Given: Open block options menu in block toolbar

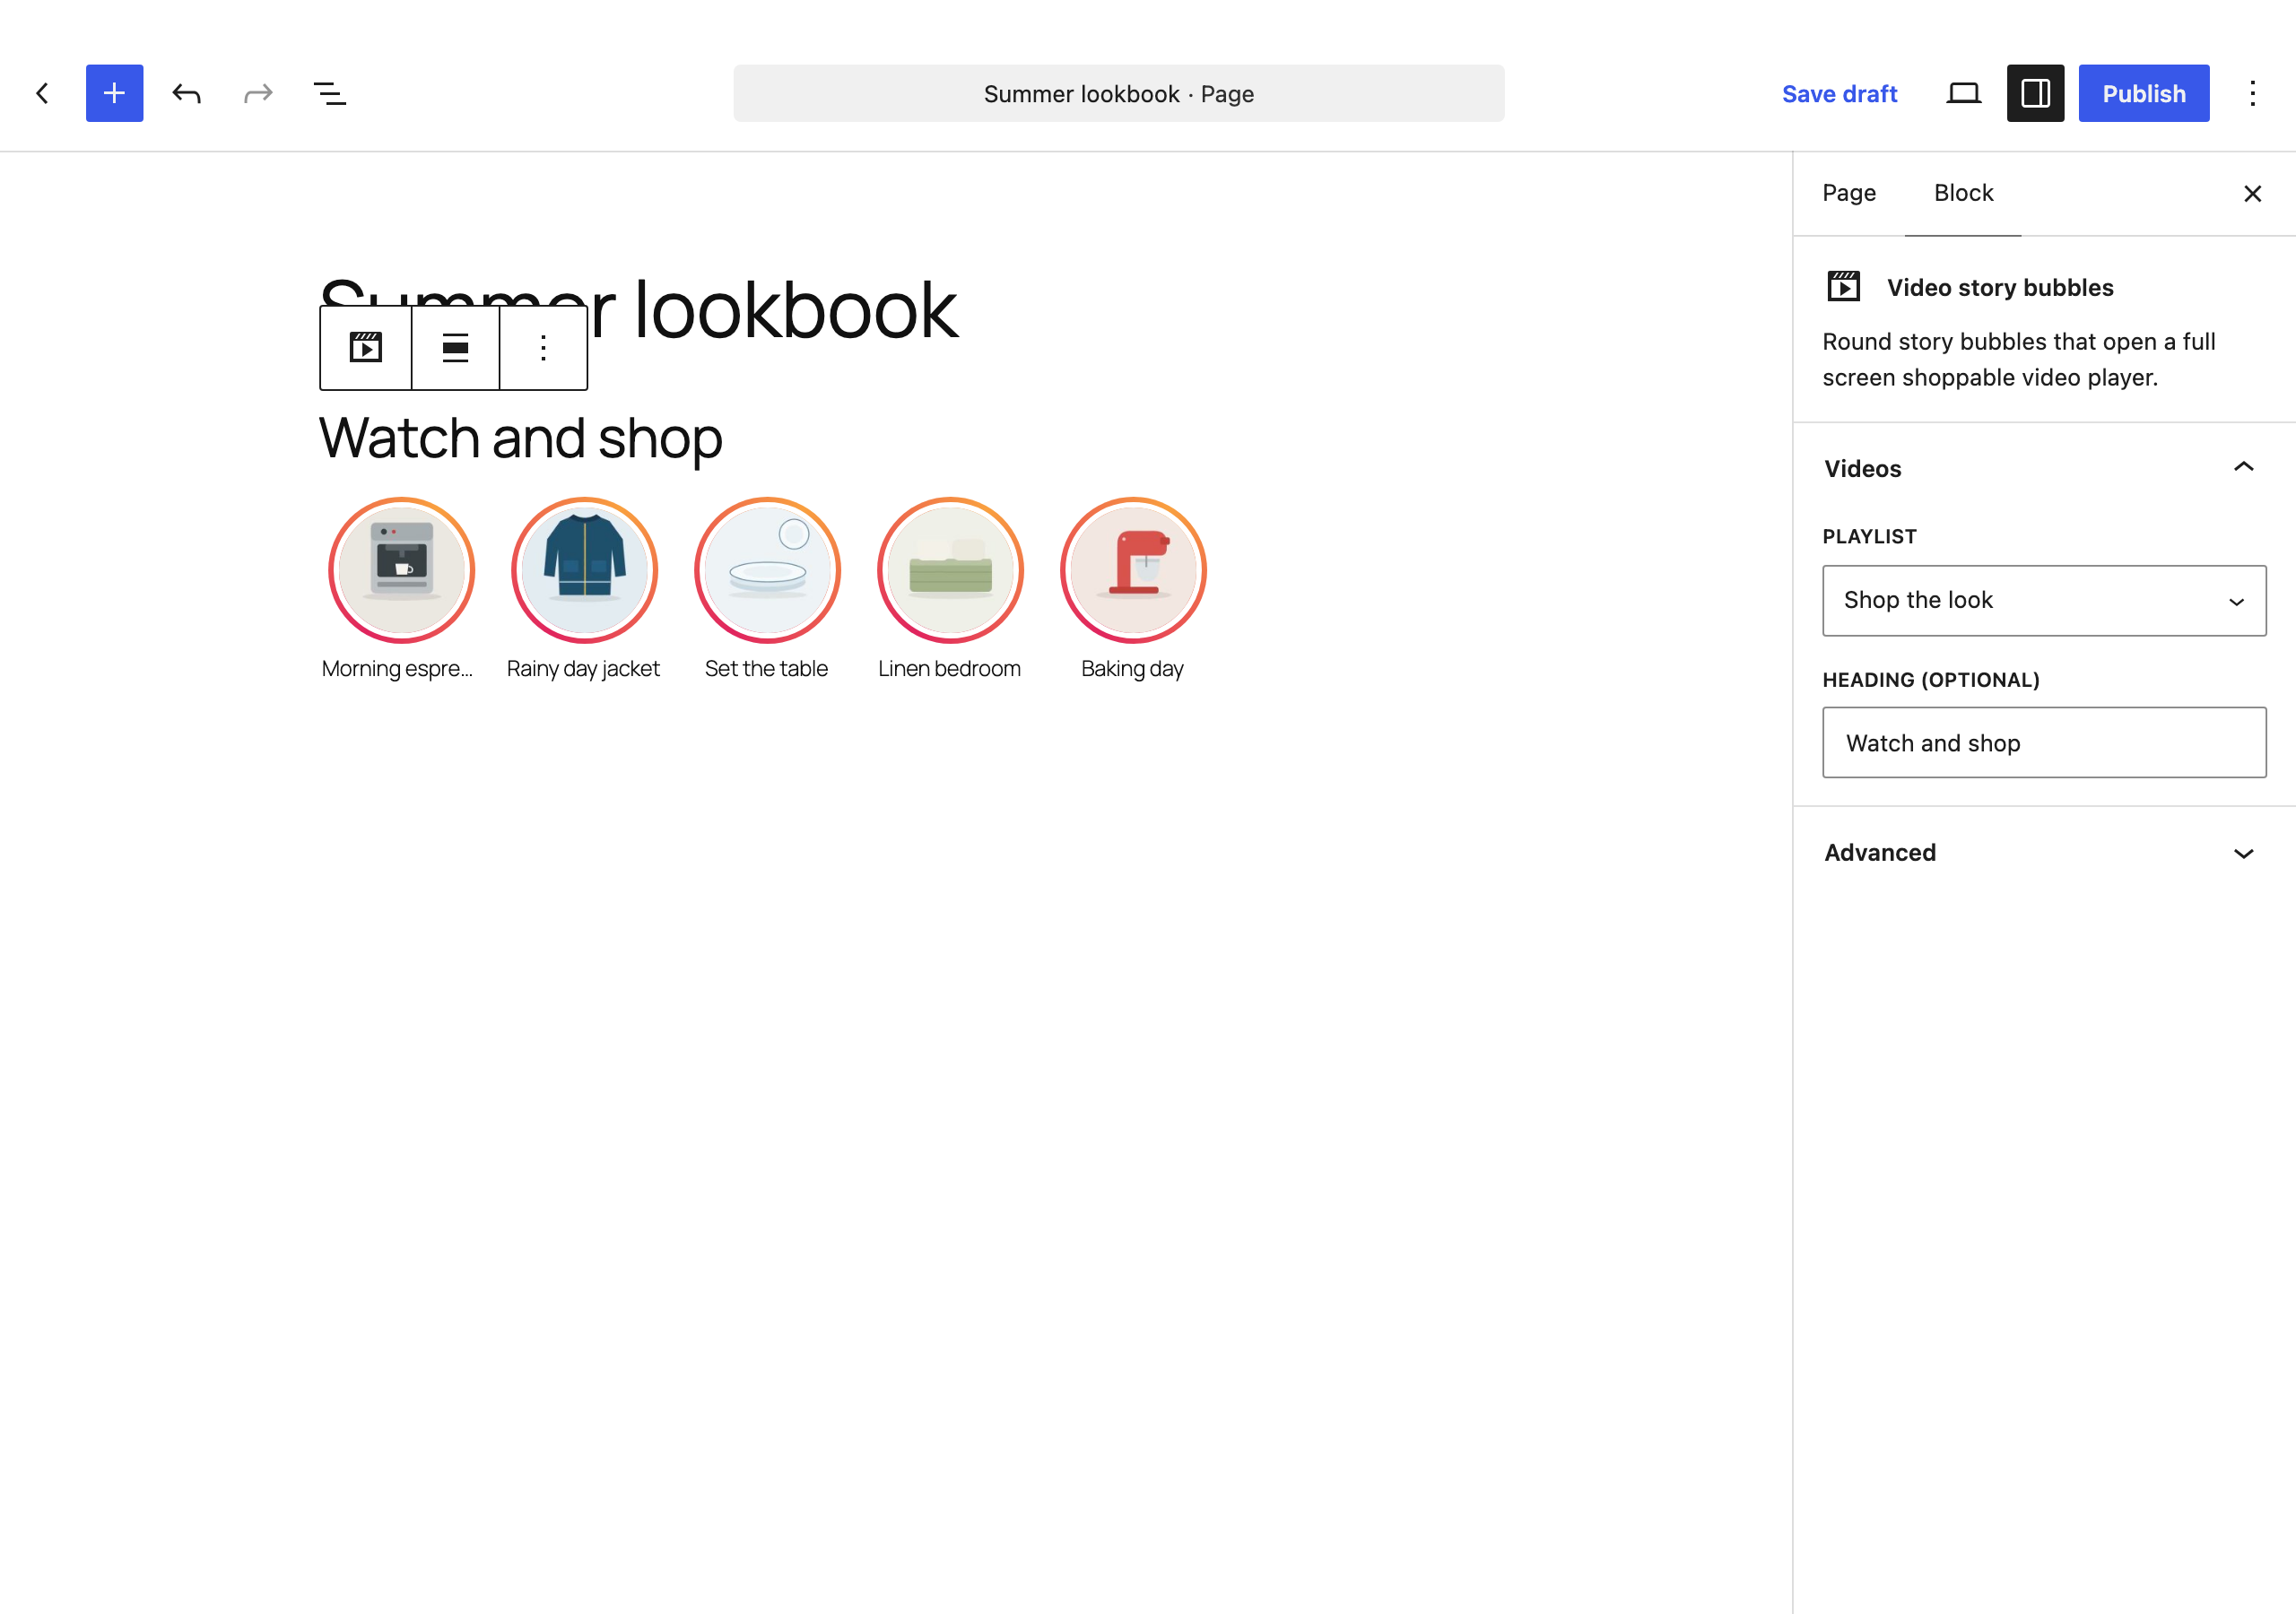Looking at the screenshot, I should click(543, 348).
